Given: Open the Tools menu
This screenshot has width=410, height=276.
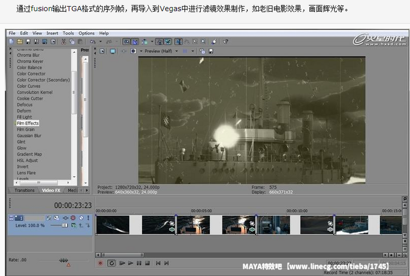Looking at the screenshot, I should (68, 33).
